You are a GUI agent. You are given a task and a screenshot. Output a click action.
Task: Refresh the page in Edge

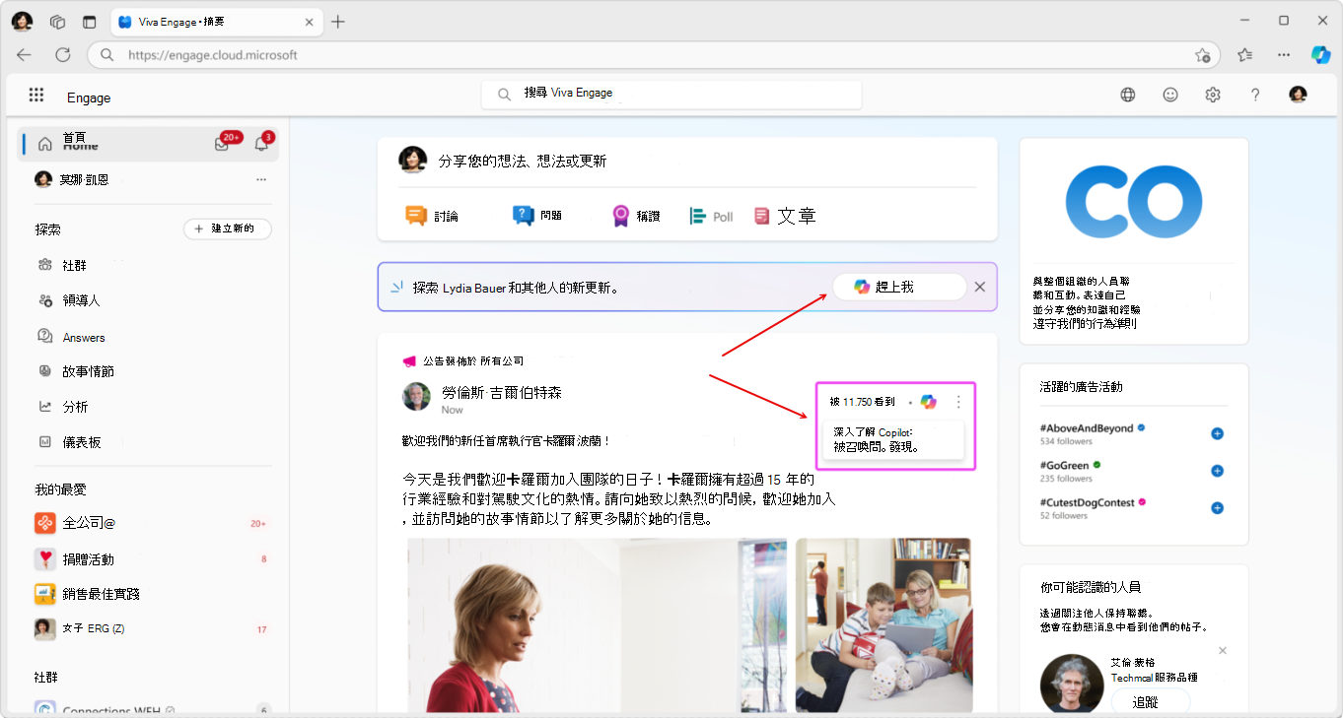coord(63,55)
